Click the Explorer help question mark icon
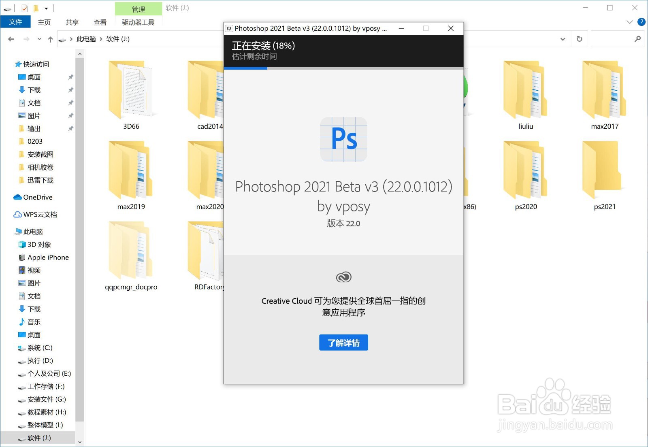The height and width of the screenshot is (447, 648). (x=641, y=22)
